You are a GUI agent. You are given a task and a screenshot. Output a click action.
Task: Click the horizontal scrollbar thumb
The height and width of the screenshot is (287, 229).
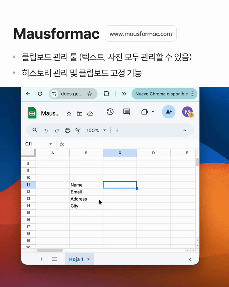click(50, 250)
